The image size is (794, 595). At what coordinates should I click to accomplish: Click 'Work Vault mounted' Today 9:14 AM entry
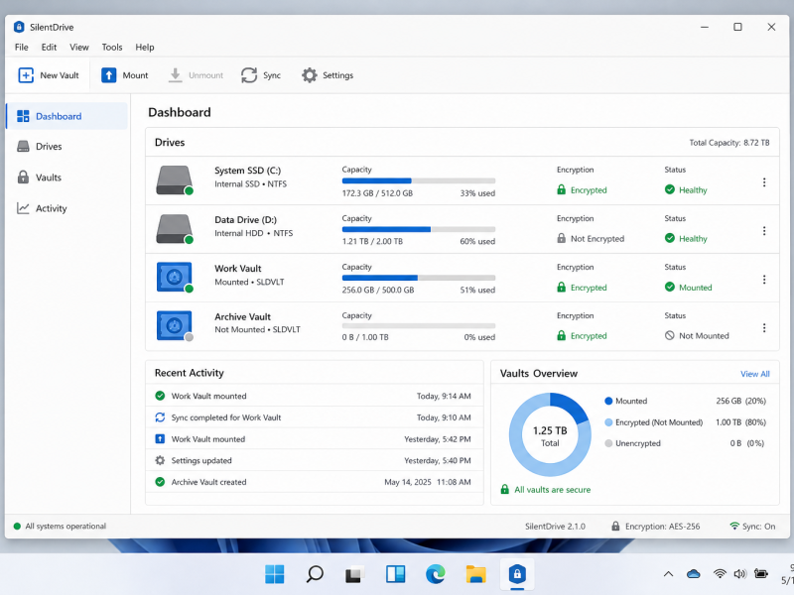click(x=314, y=396)
